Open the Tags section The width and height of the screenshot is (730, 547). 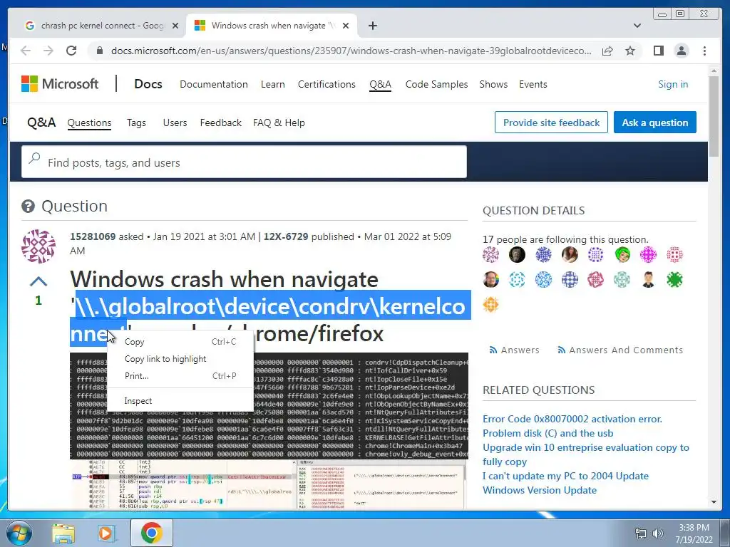tap(136, 123)
